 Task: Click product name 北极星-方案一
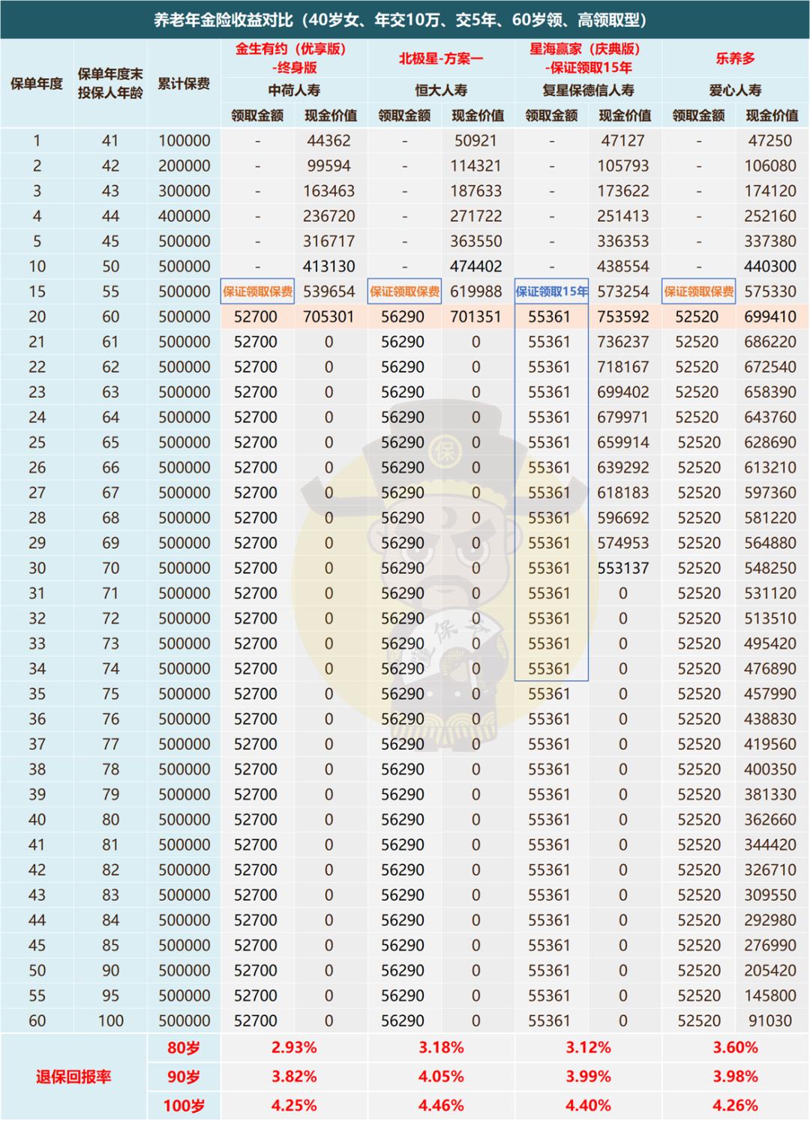pyautogui.click(x=441, y=58)
